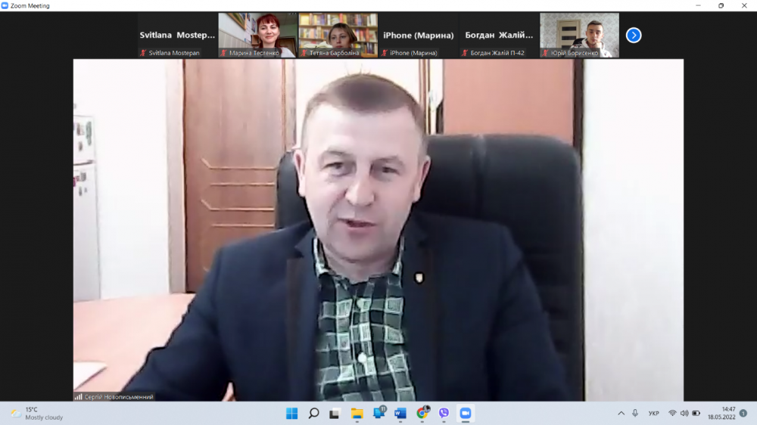Open Task View in the taskbar
The height and width of the screenshot is (425, 757).
335,413
